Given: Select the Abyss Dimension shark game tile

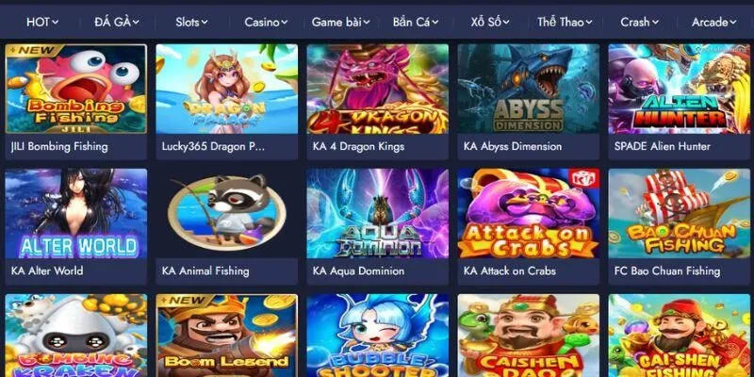Looking at the screenshot, I should coord(529,89).
